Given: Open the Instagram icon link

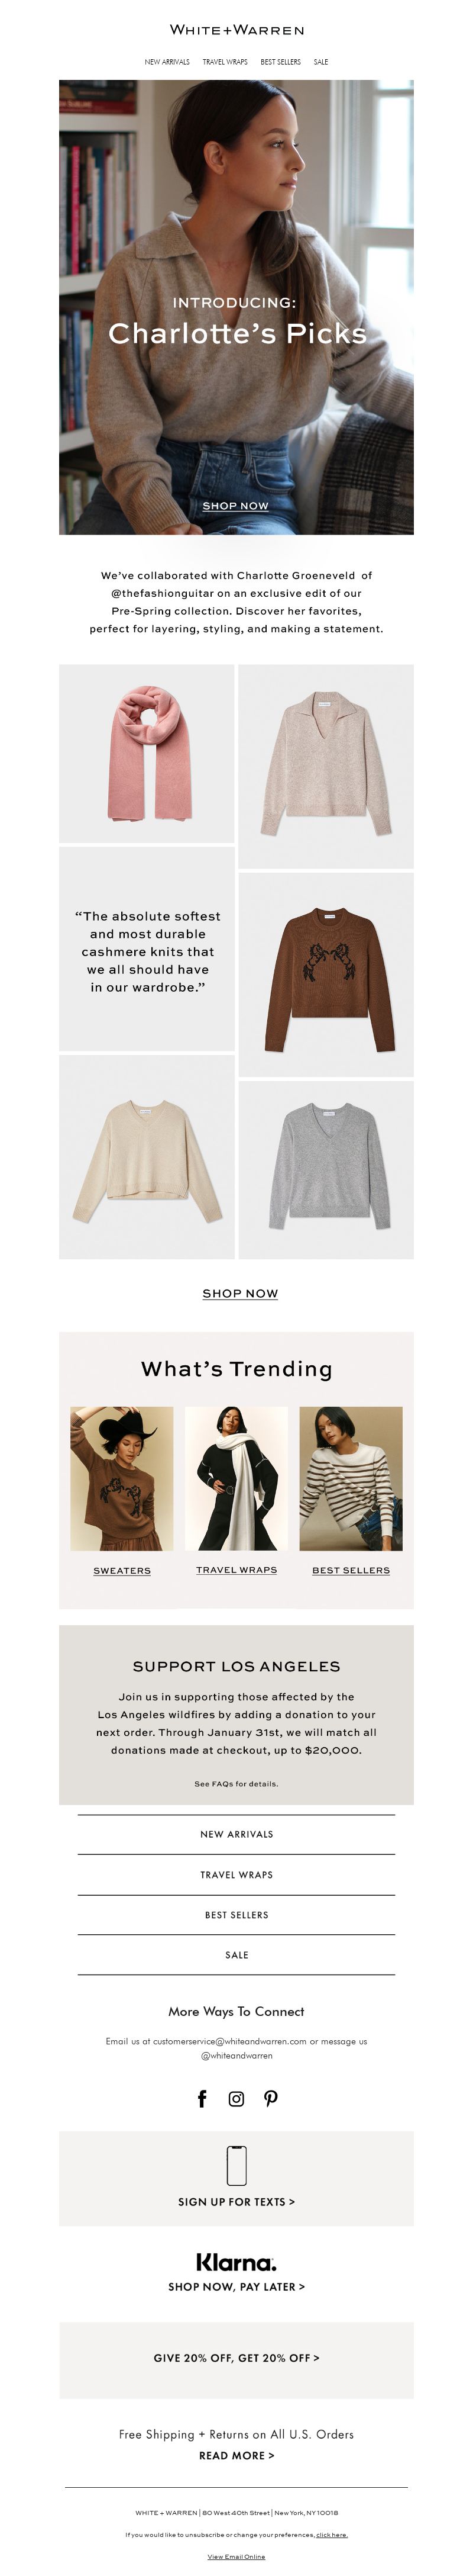Looking at the screenshot, I should [237, 2099].
